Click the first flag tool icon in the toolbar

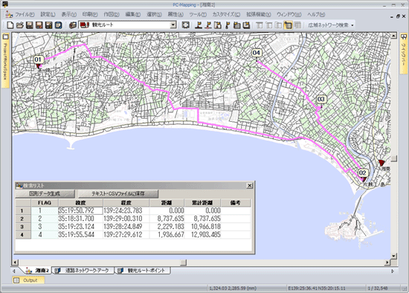point(199,25)
